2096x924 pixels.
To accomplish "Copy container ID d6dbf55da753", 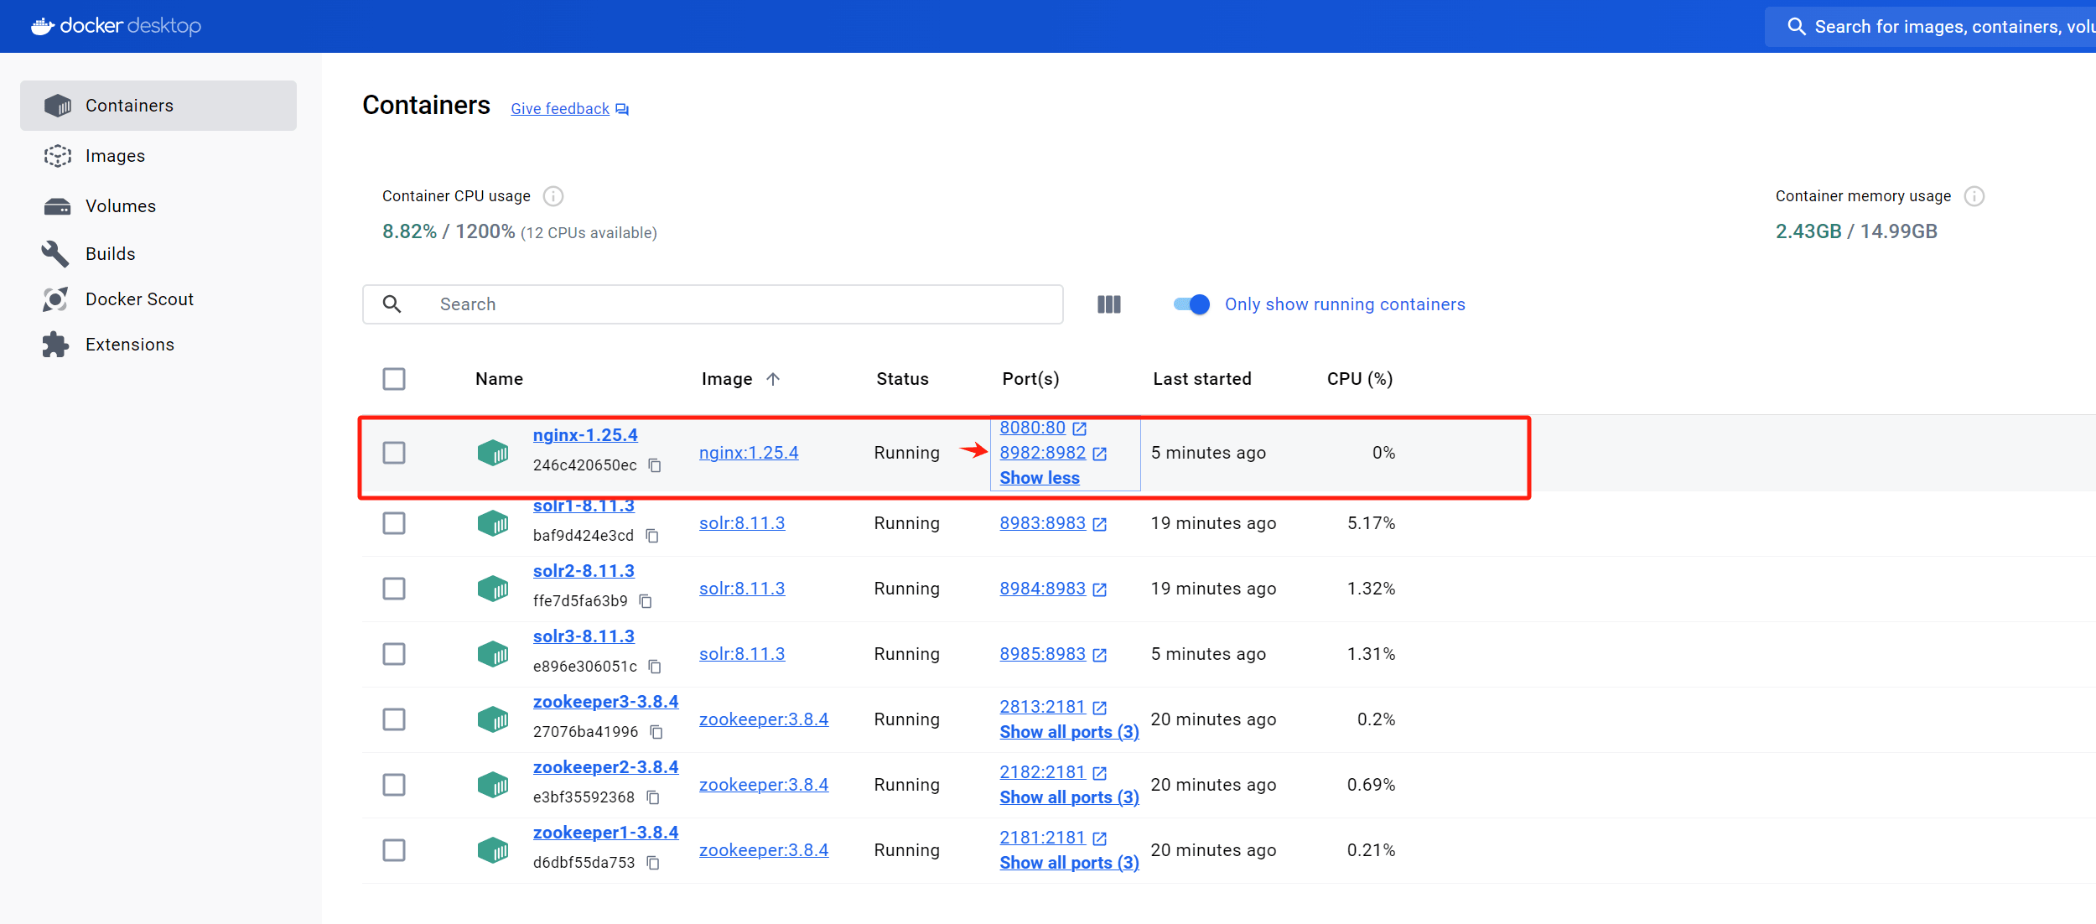I will tap(653, 863).
